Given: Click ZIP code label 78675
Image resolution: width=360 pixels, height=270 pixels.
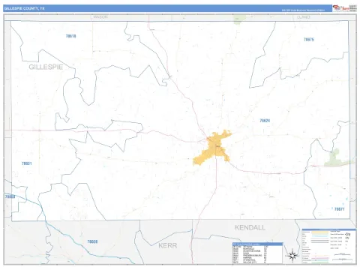Looking at the screenshot, I should (x=309, y=40).
